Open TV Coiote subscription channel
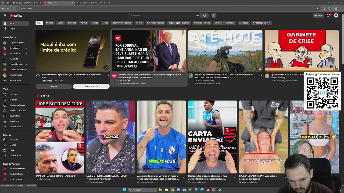 tap(16, 59)
